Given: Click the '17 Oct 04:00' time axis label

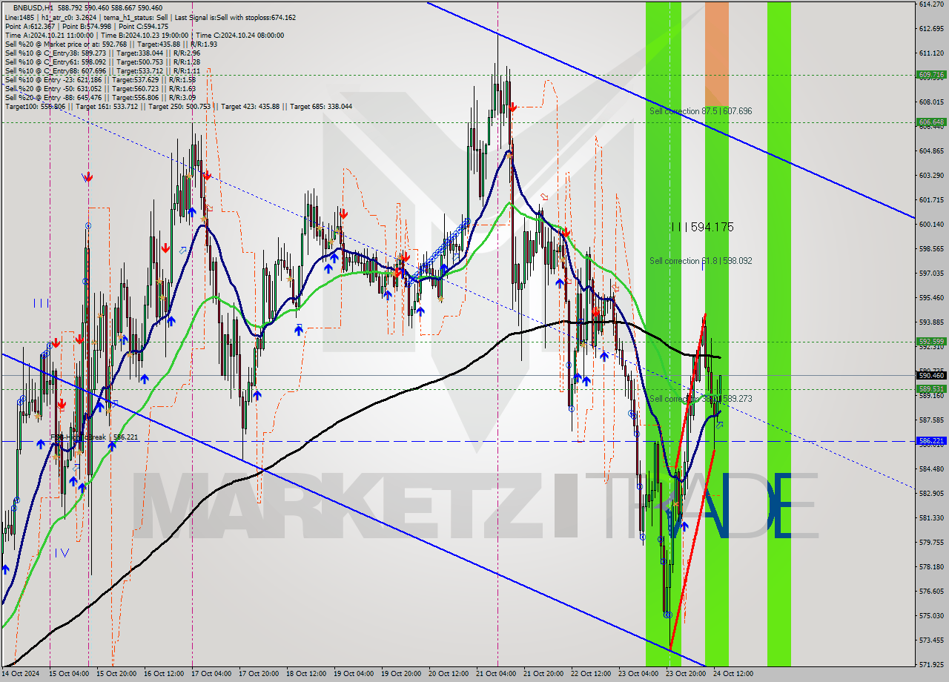Looking at the screenshot, I should pyautogui.click(x=211, y=674).
